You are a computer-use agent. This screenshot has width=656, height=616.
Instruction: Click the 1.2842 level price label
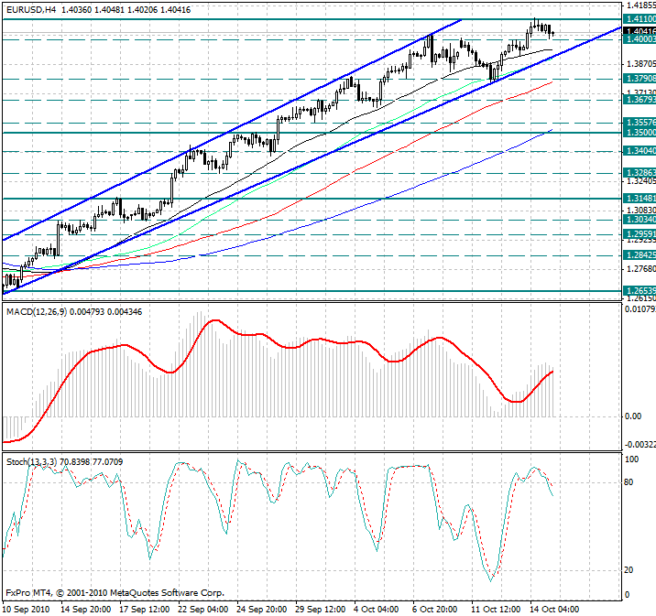click(640, 255)
